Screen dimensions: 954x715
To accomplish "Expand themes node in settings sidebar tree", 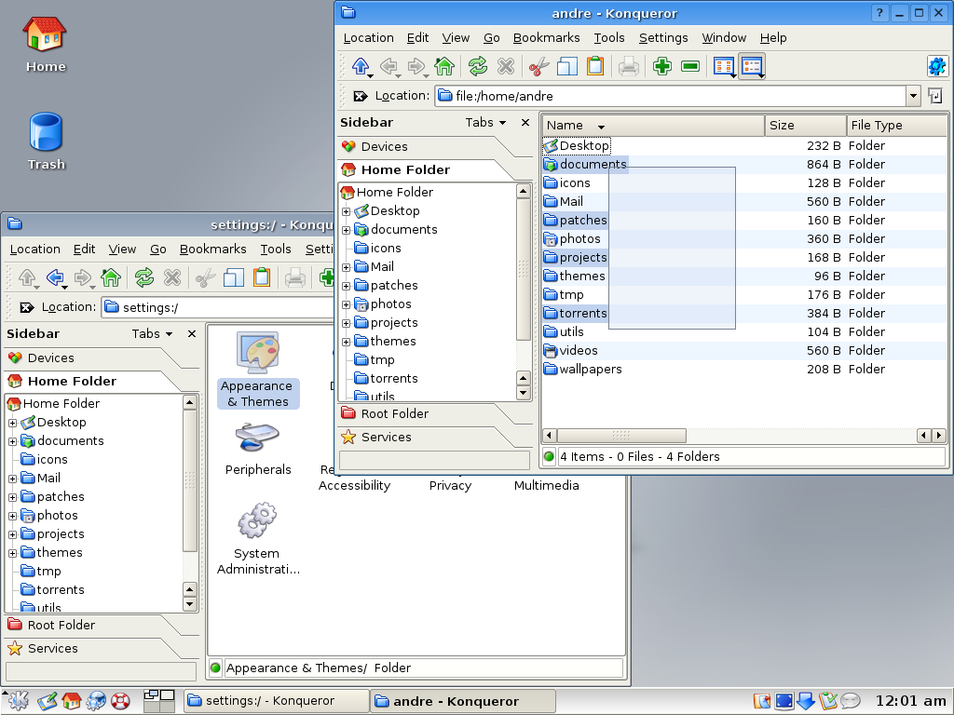I will point(12,553).
